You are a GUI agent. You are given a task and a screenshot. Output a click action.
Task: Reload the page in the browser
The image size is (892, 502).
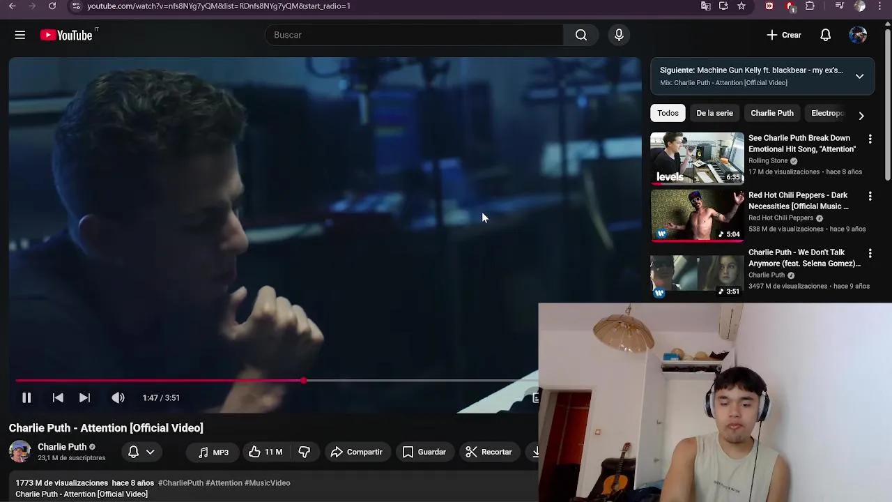[x=52, y=6]
